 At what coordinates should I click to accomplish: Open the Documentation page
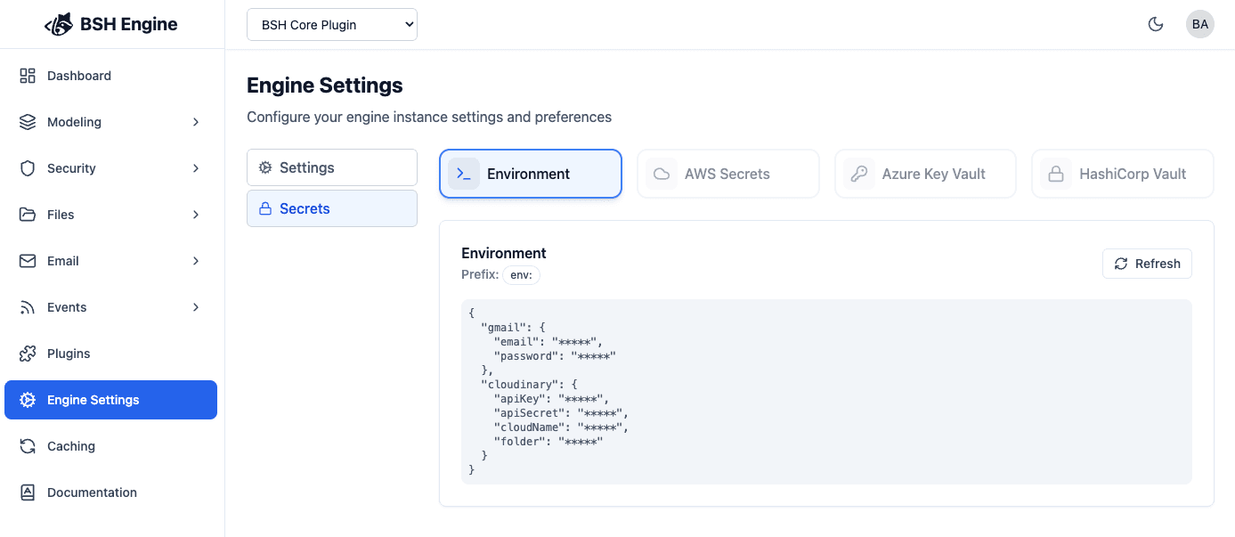click(92, 492)
